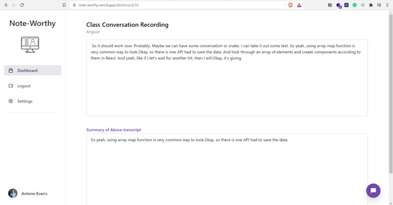Viewport: 393px width, 205px height.
Task: Click the scrollbar down arrow
Action: click(x=391, y=203)
